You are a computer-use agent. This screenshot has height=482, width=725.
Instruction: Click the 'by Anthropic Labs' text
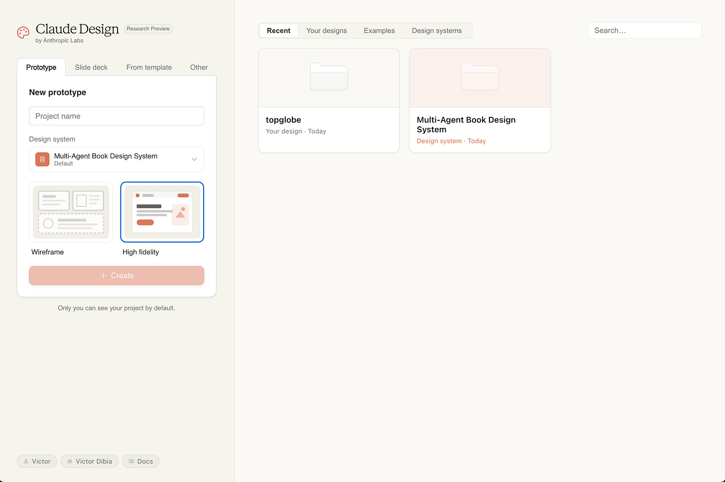(59, 41)
